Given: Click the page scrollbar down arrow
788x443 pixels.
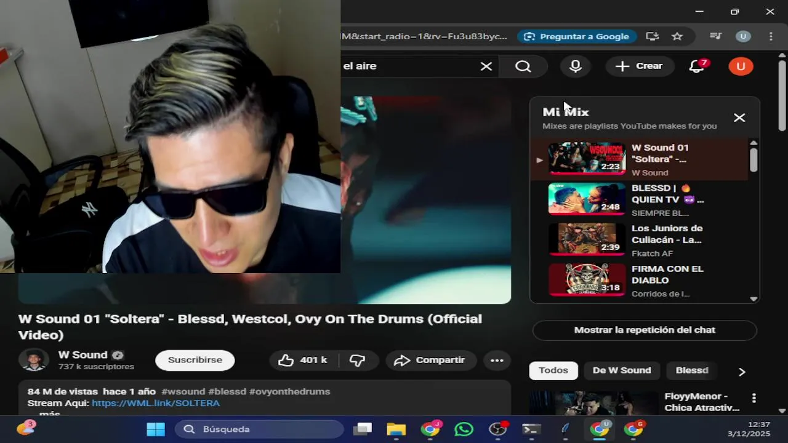Looking at the screenshot, I should point(782,410).
